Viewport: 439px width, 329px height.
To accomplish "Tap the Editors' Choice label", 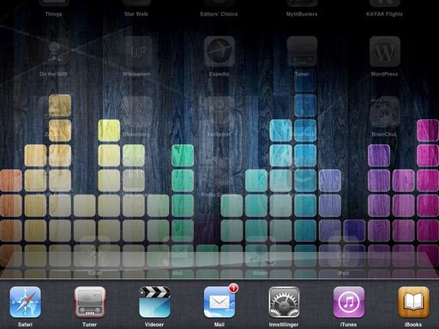I will [219, 14].
